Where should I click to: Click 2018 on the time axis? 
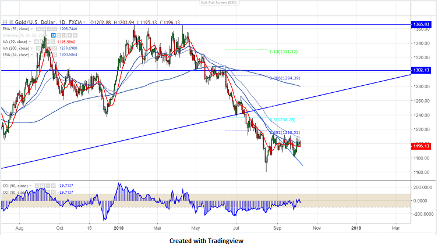(119, 228)
